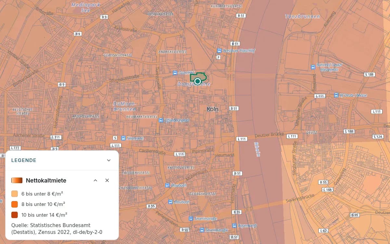Click the Mediapark See label
Screen dimensions: 390x244
(x=85, y=7)
